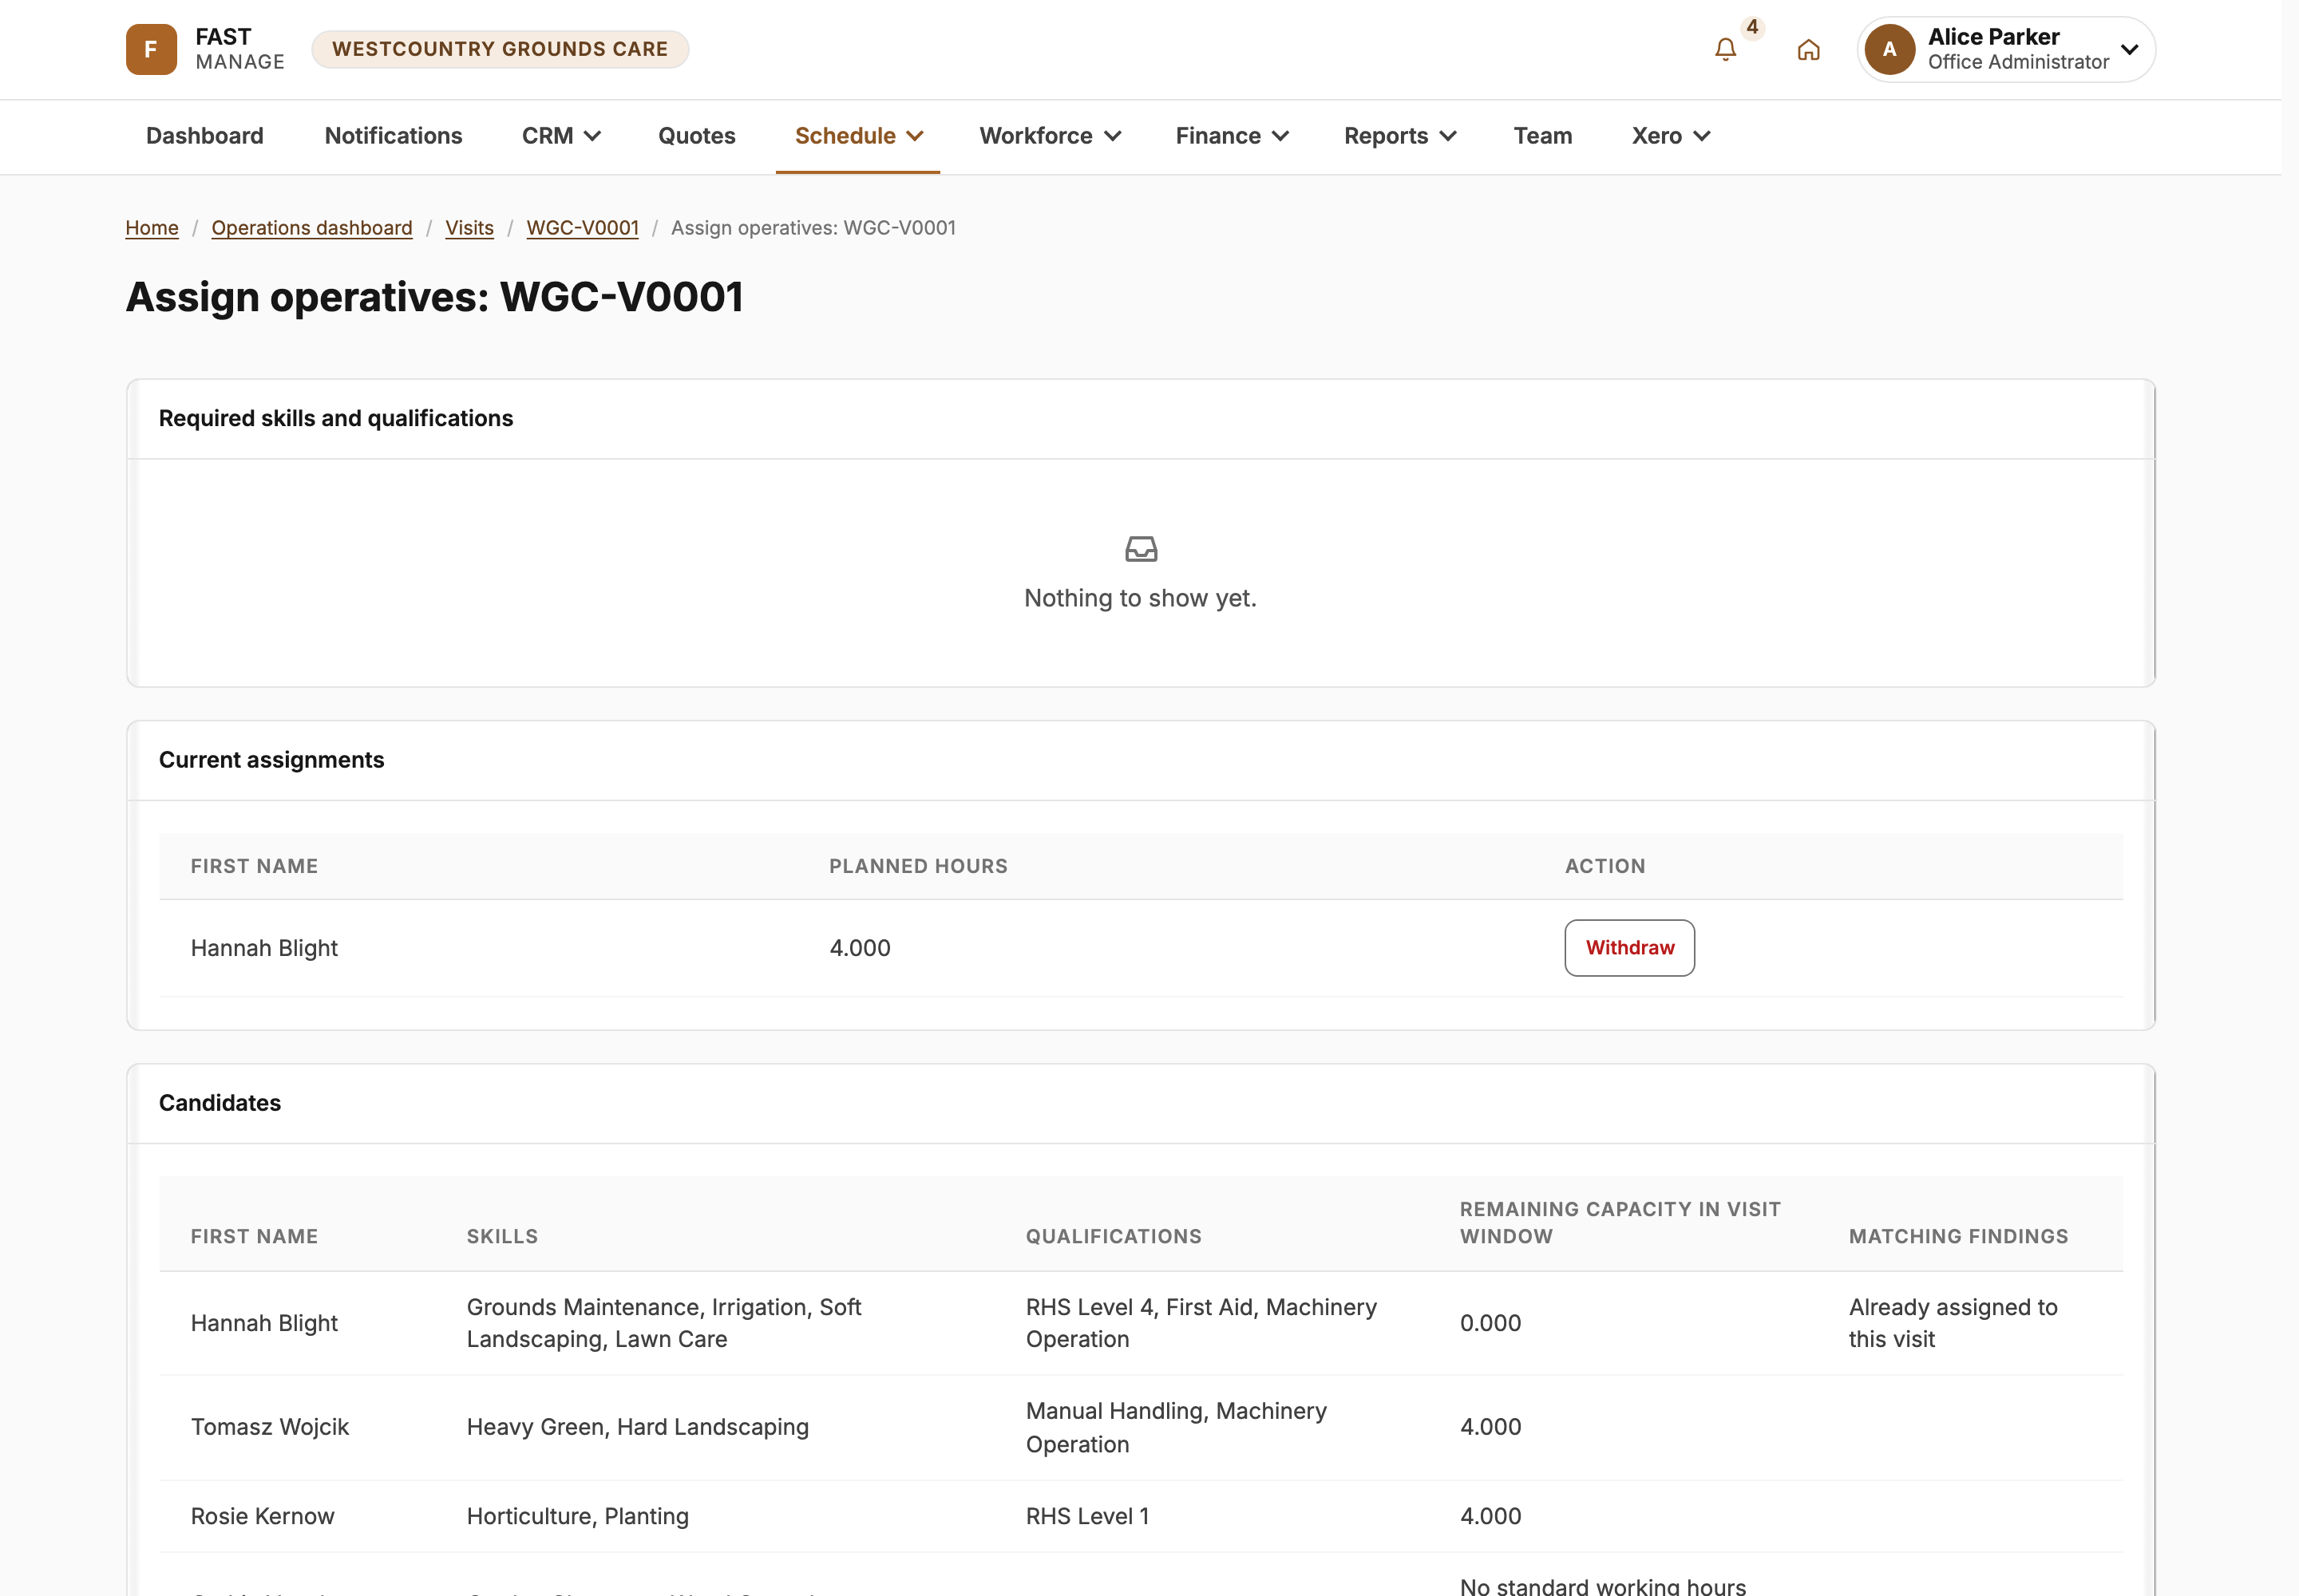Click Alice Parker's avatar circle
This screenshot has height=1596, width=2299.
tap(1889, 49)
